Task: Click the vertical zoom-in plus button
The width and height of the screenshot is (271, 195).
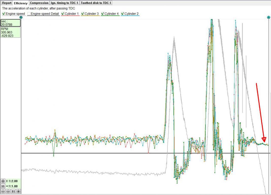Action: (x=3, y=181)
